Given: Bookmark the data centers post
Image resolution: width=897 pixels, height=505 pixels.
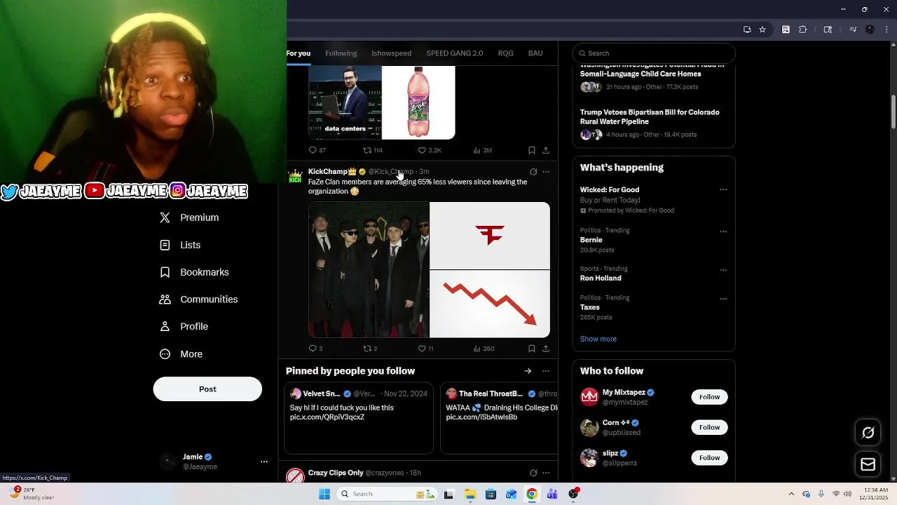Looking at the screenshot, I should [x=532, y=150].
